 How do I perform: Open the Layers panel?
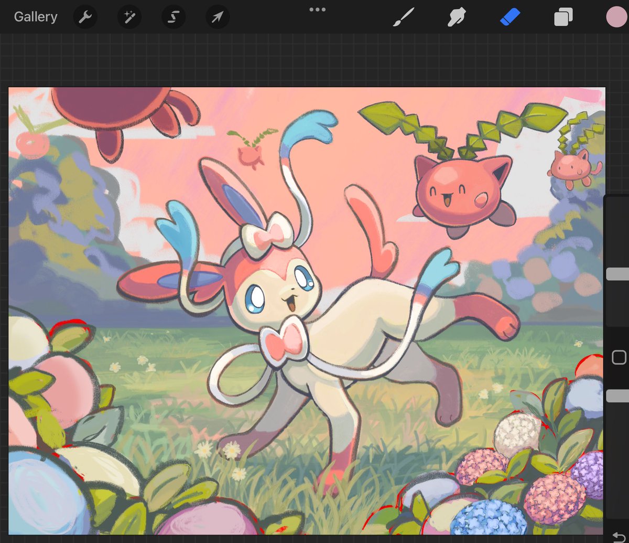pos(563,16)
